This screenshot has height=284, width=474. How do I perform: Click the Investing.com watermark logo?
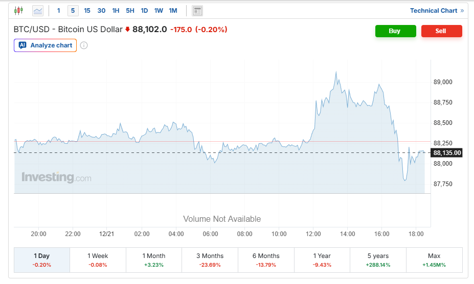click(x=56, y=177)
